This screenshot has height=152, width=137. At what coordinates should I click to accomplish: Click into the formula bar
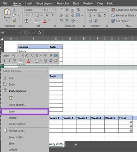click(90, 32)
